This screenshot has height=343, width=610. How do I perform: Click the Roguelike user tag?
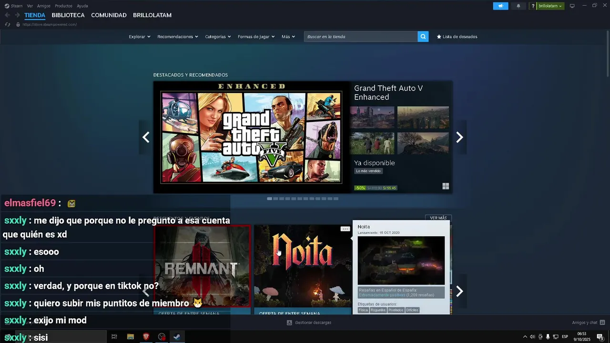click(378, 310)
